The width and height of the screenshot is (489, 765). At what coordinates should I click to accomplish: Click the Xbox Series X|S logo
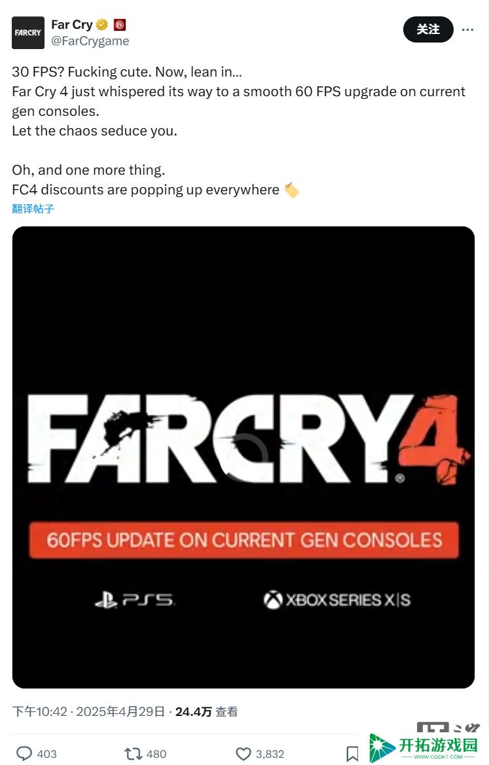click(x=337, y=599)
